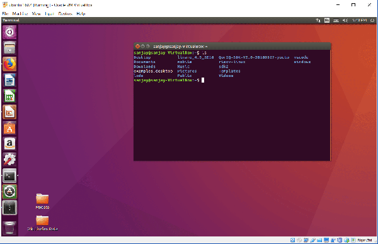The width and height of the screenshot is (378, 244).
Task: Open the sound volume indicator
Action: (345, 20)
